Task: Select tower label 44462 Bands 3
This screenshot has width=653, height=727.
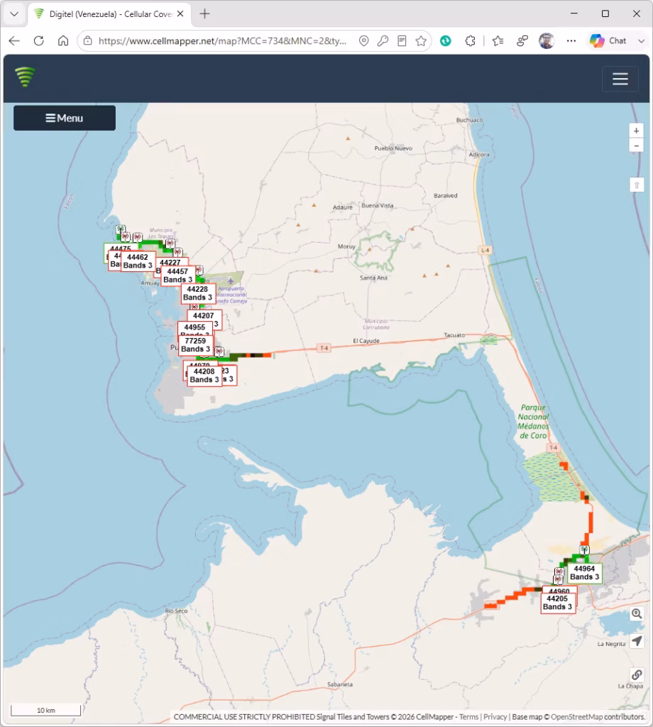Action: [138, 261]
